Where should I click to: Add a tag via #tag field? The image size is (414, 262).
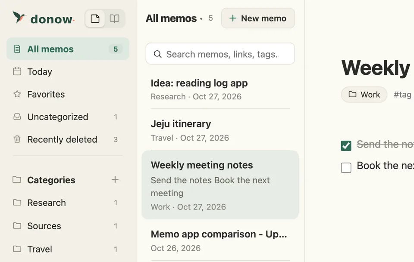402,95
